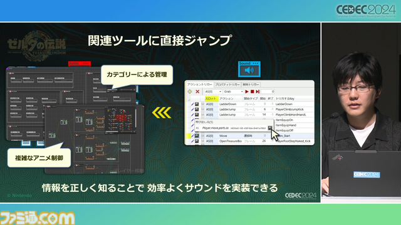Click the minimap thumbnail in the animation node graph
The height and width of the screenshot is (225, 401).
pyautogui.click(x=120, y=121)
